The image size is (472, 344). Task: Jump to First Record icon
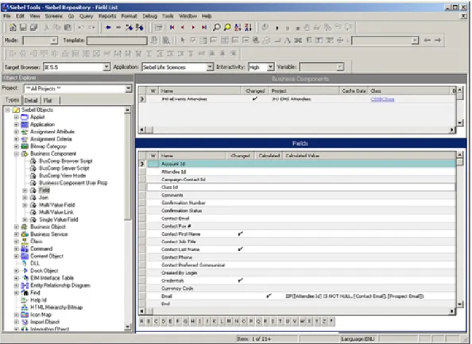[x=172, y=27]
